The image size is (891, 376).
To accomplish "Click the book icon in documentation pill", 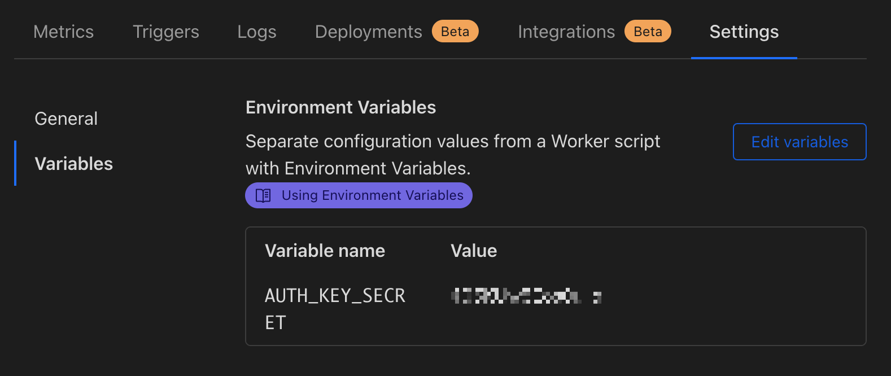I will coord(263,195).
